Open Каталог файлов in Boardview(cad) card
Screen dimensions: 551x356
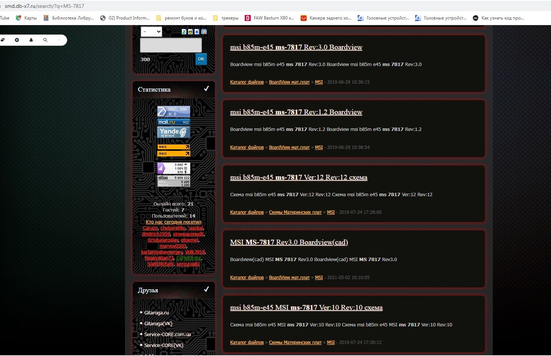[247, 278]
